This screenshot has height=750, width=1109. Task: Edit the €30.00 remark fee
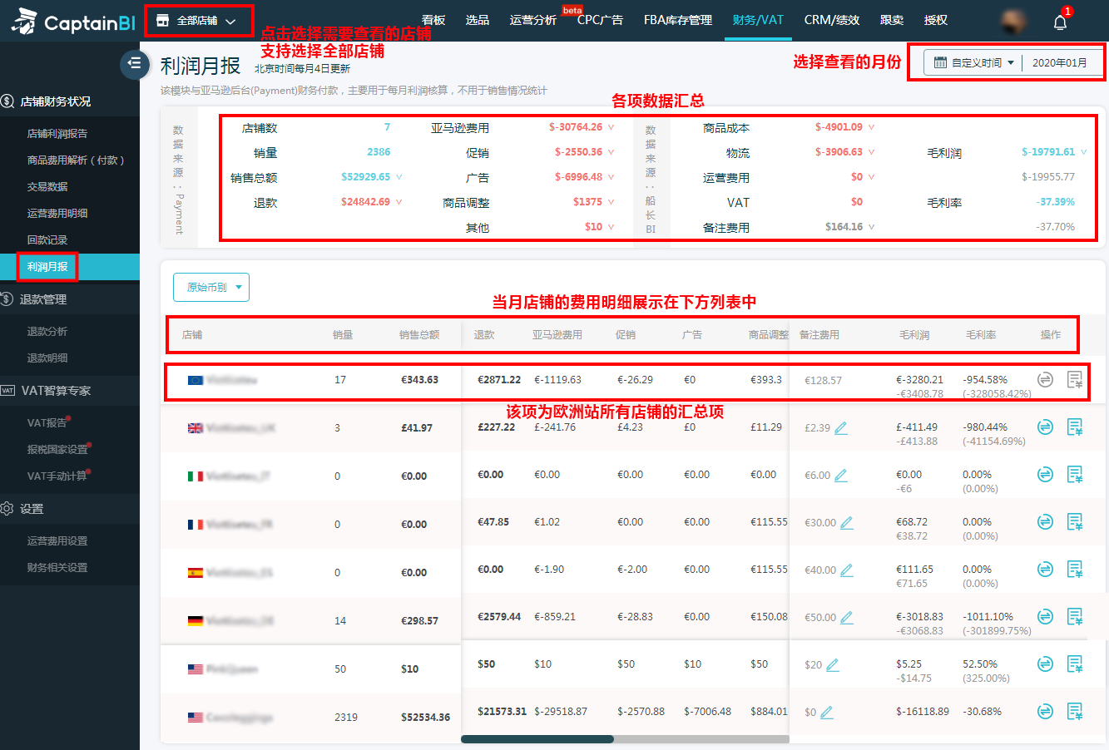(x=847, y=523)
